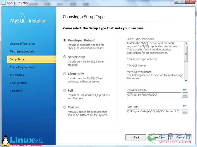Image resolution: width=197 pixels, height=147 pixels.
Task: Click inside the Data Path field
Action: coord(154,112)
